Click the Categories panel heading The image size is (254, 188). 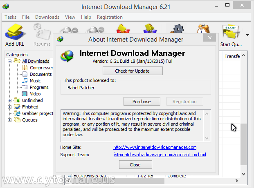[17, 55]
